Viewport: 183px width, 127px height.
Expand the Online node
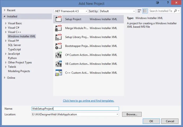(5, 78)
